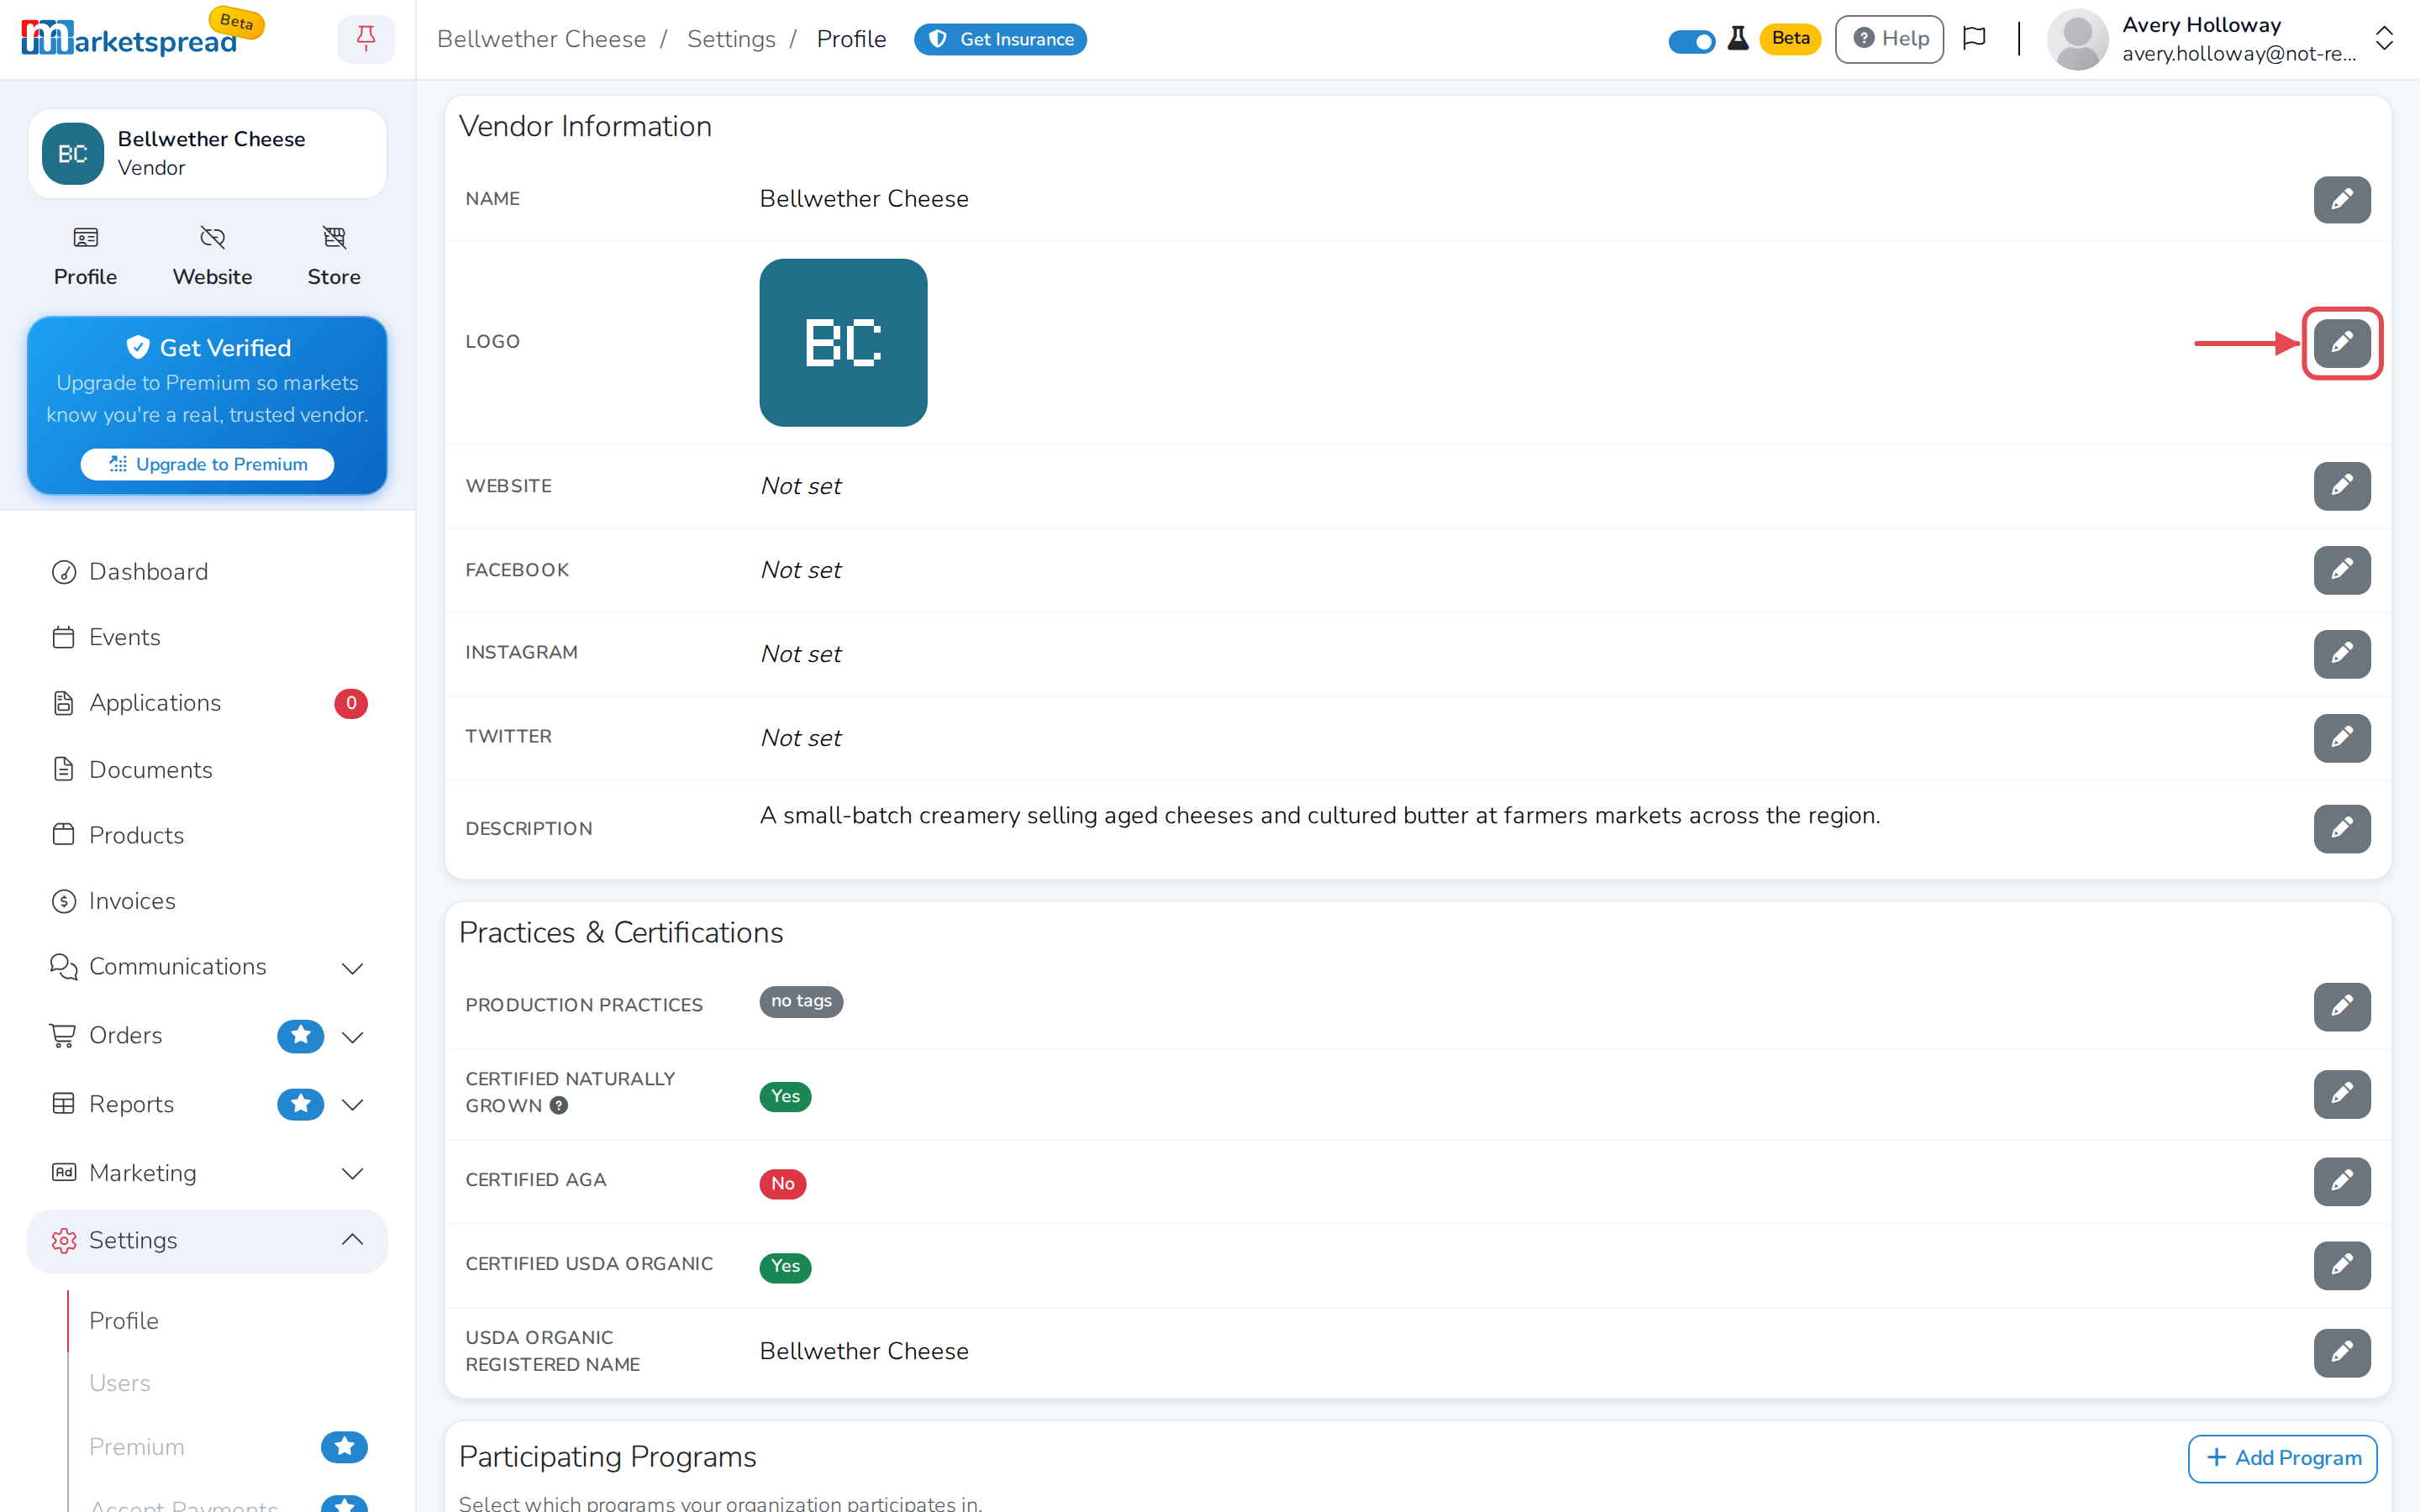2420x1512 pixels.
Task: Click the lab flask beta icon
Action: [1738, 39]
